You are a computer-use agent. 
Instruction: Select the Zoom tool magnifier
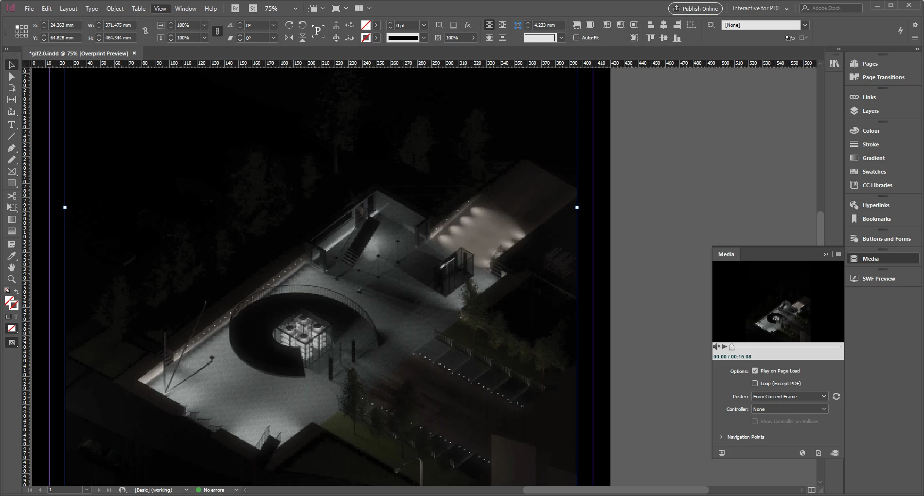(12, 279)
